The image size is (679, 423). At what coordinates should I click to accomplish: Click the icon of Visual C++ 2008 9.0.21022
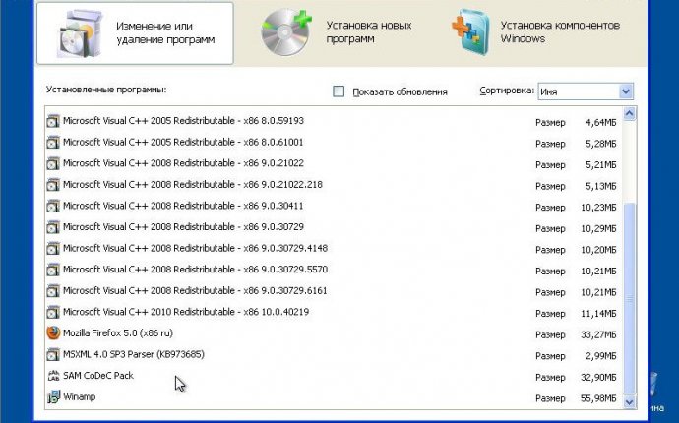53,163
